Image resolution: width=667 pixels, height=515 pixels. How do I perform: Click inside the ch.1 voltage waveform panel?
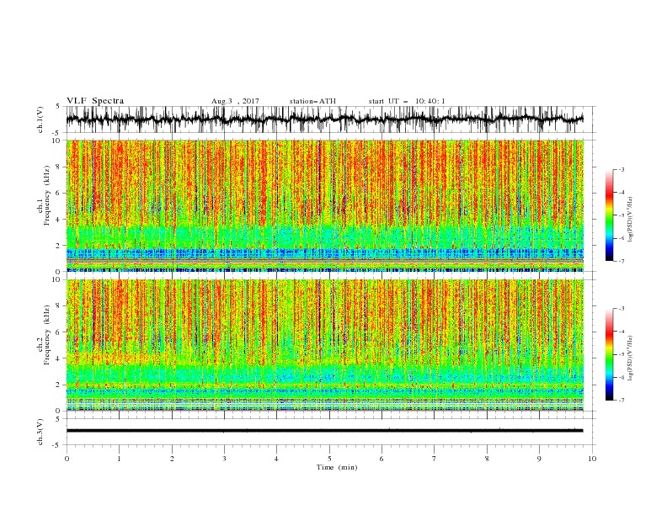330,119
